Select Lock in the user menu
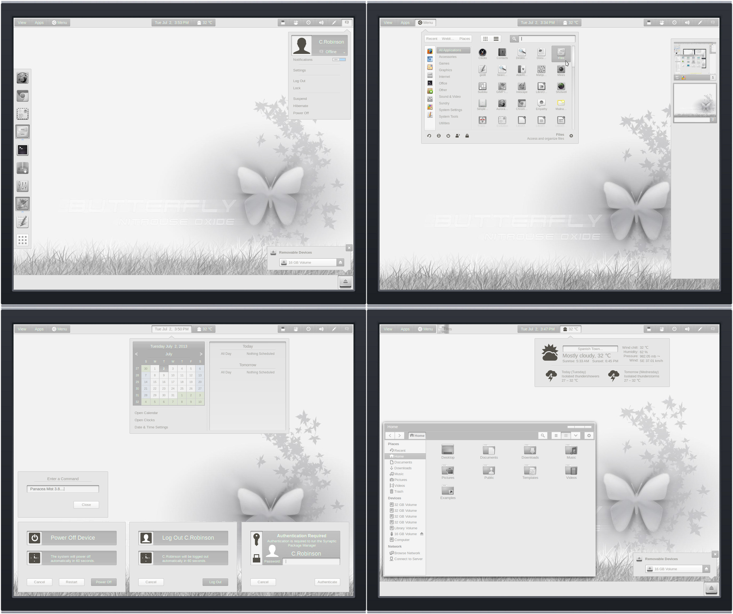 click(297, 88)
